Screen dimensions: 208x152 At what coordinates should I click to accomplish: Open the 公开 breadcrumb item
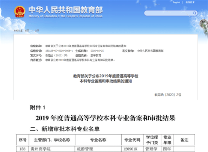click(x=37, y=30)
